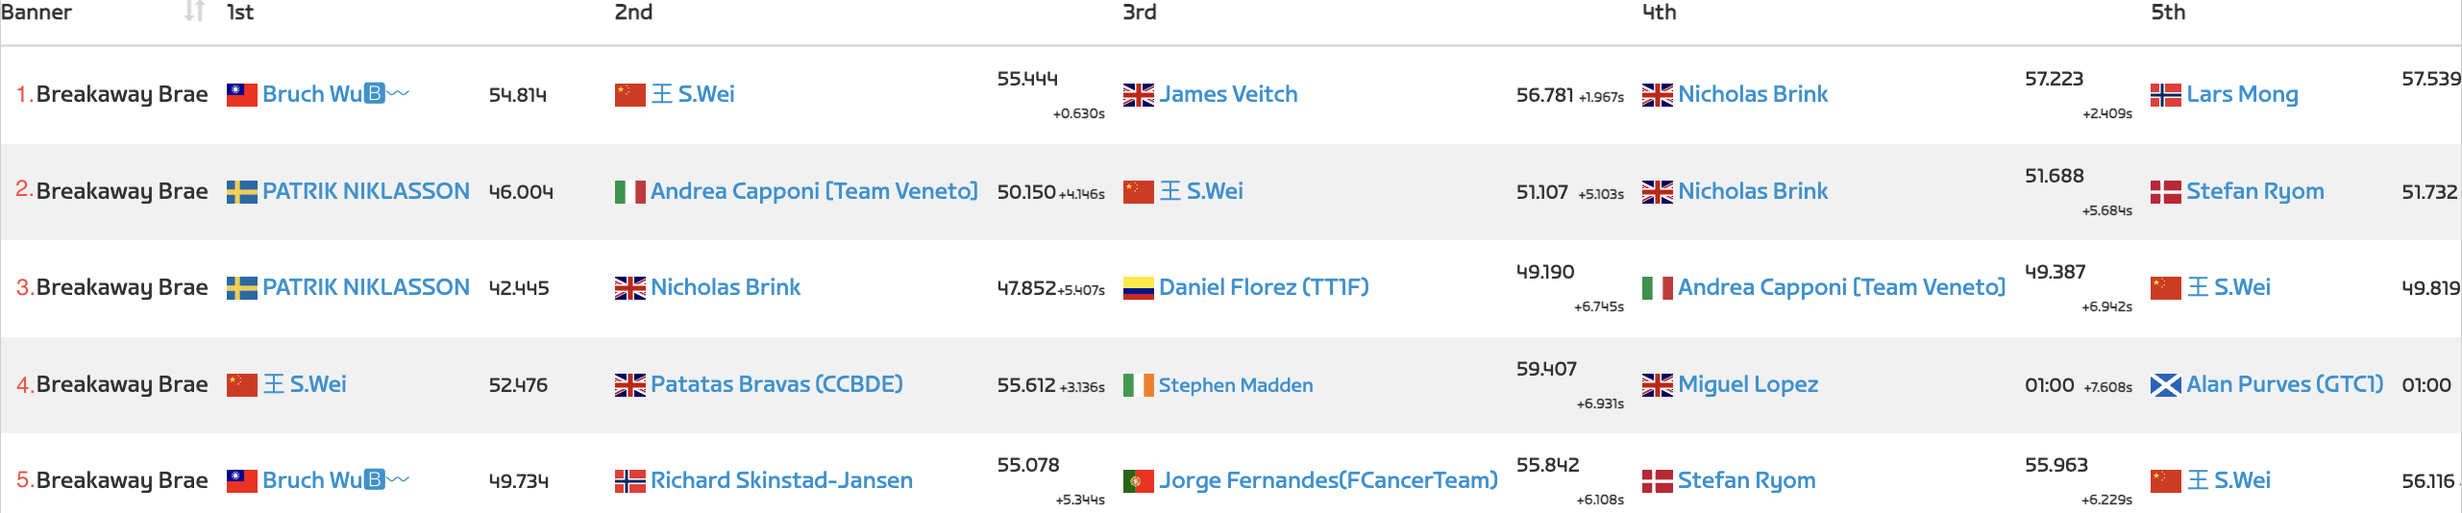Screen dimensions: 2462x513
Task: Click Alan Purves (GTC1) link
Action: point(2284,384)
